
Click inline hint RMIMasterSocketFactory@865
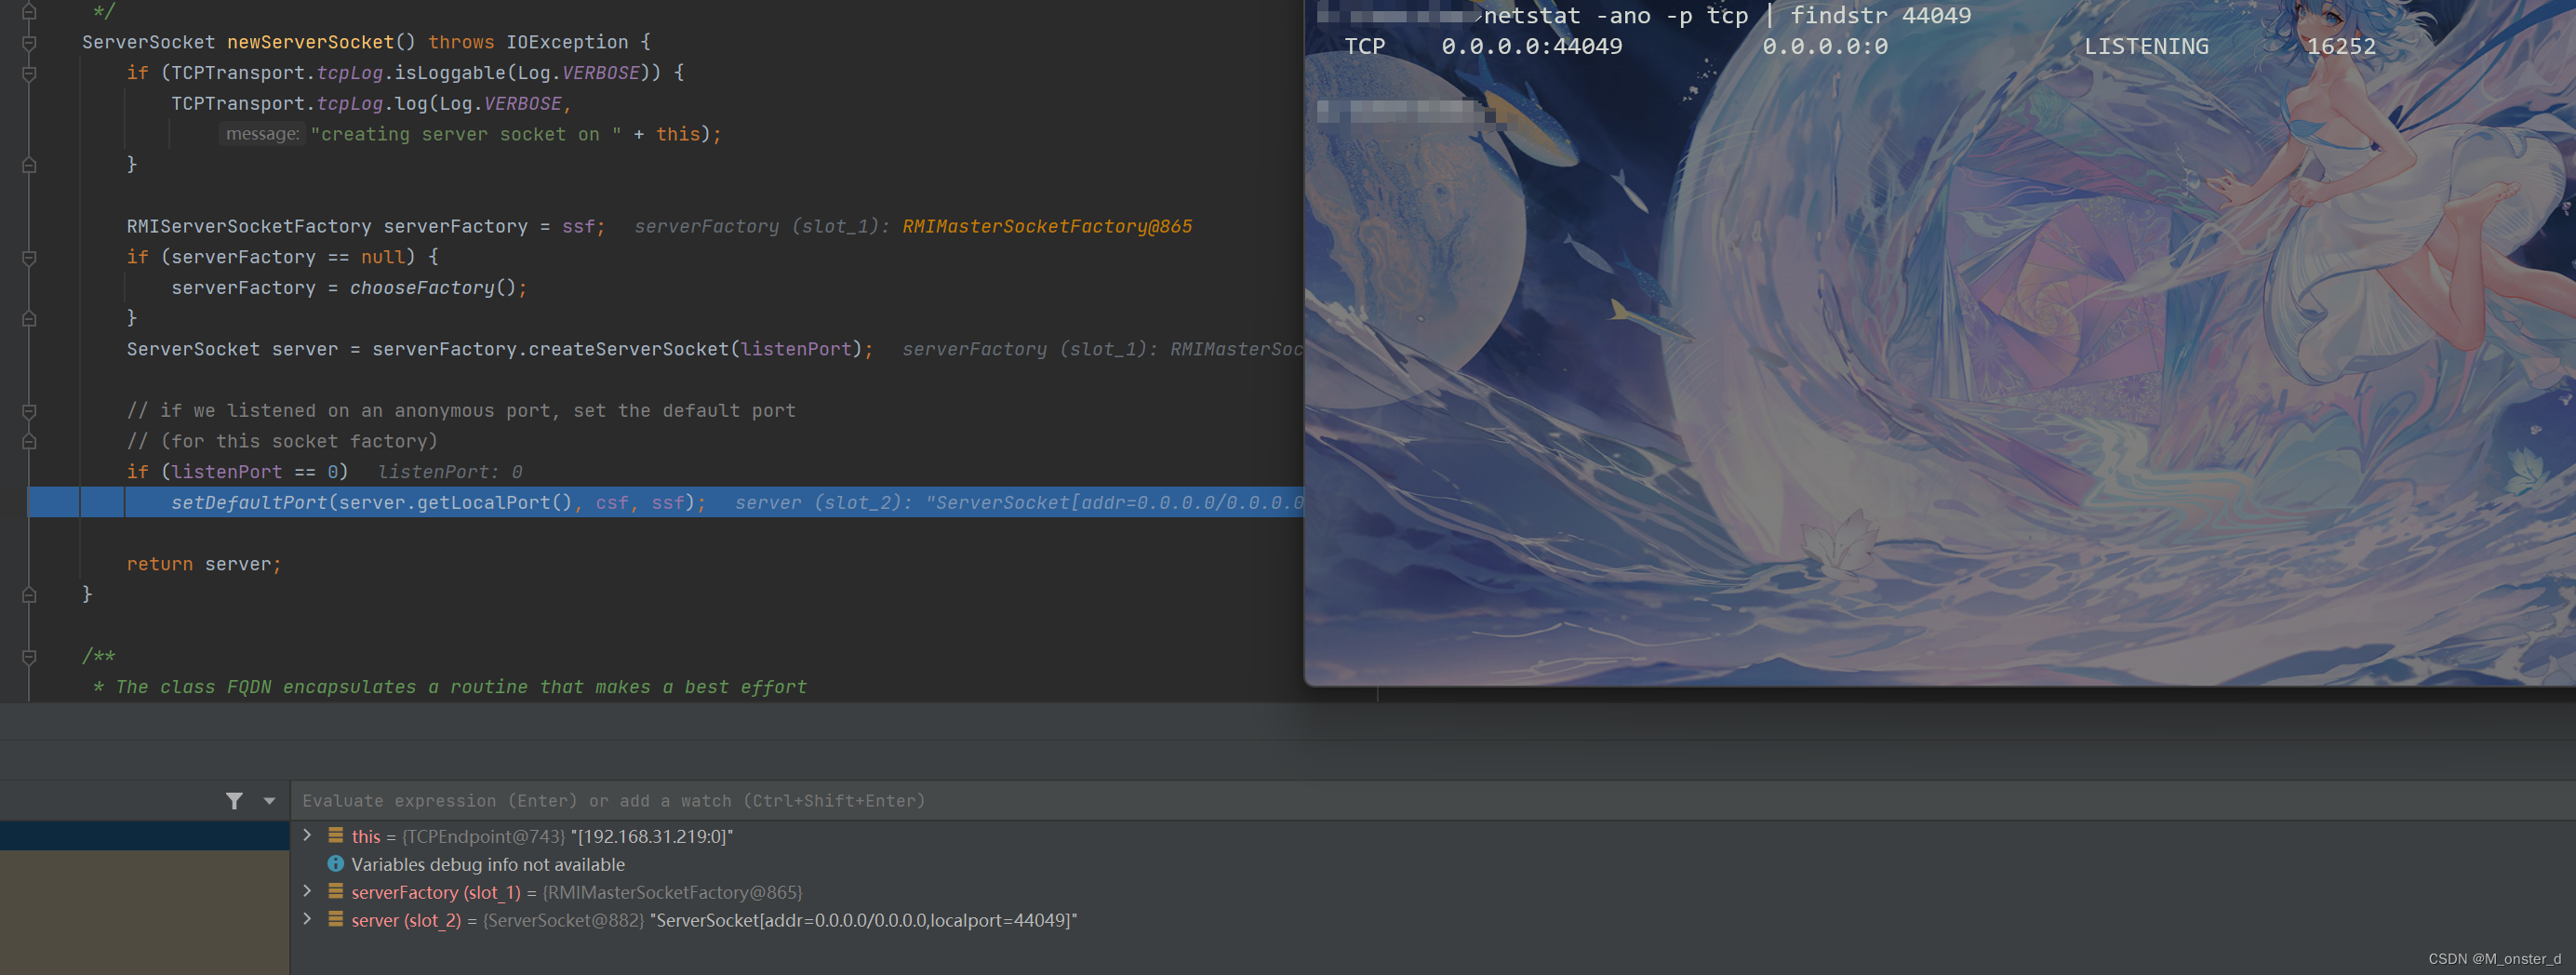tap(1047, 226)
